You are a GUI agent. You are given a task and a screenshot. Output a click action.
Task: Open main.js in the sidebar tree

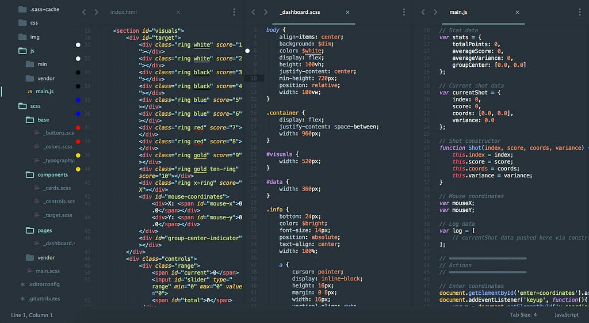click(x=40, y=92)
